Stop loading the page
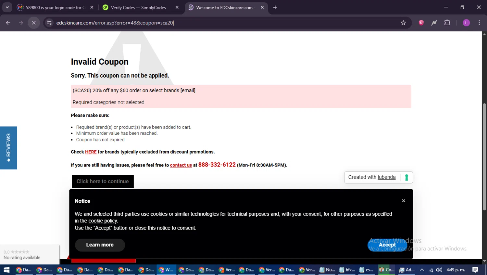Image resolution: width=487 pixels, height=275 pixels. tap(34, 23)
